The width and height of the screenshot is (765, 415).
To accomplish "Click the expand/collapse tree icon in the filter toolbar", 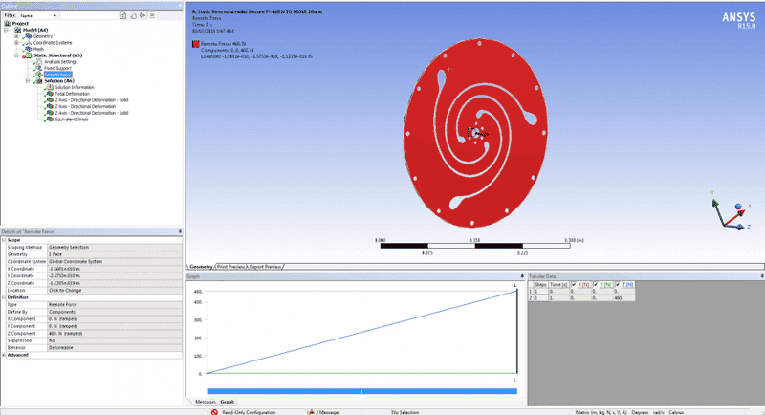I will [x=142, y=15].
